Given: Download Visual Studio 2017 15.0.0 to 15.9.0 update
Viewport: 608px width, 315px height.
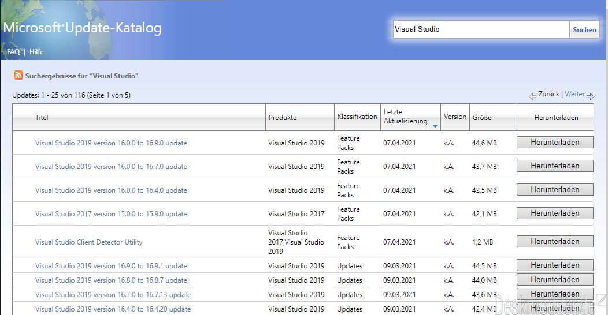Looking at the screenshot, I should [x=555, y=213].
